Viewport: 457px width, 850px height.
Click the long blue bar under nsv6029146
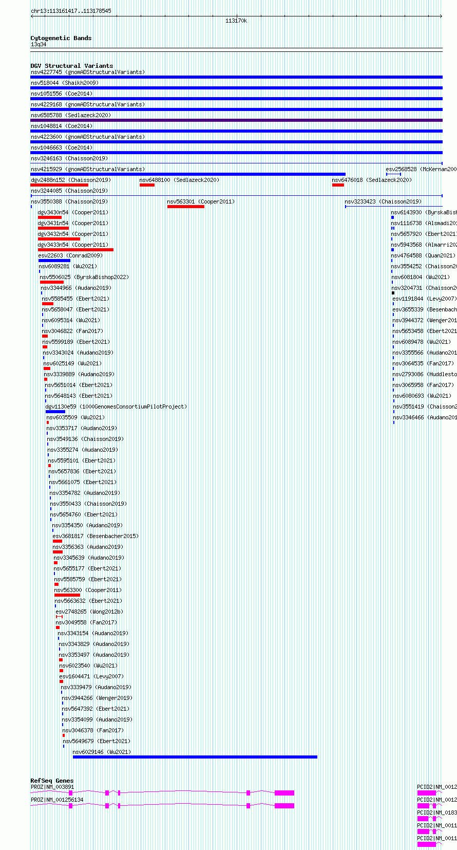195,757
